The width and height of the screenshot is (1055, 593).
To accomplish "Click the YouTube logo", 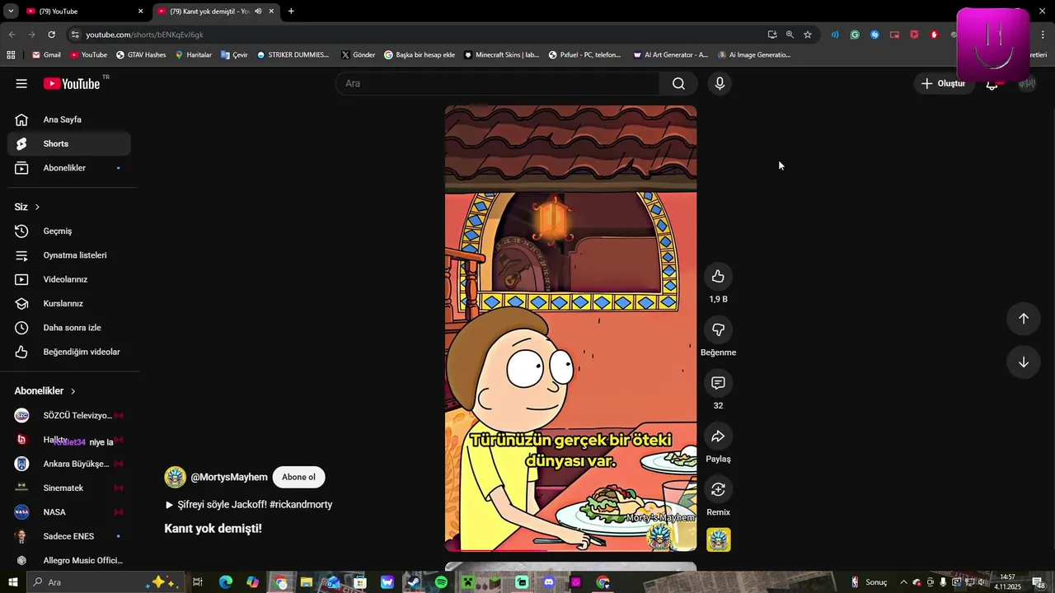I will click(72, 83).
